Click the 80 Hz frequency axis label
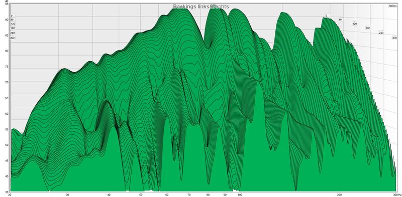The image size is (402, 197). click(x=208, y=195)
